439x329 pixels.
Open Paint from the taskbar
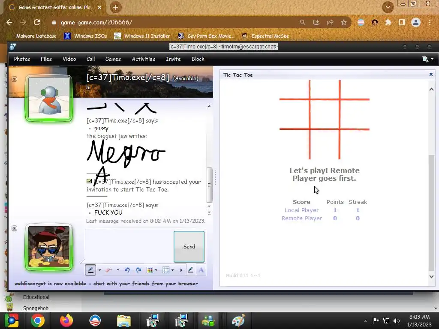coord(238,320)
